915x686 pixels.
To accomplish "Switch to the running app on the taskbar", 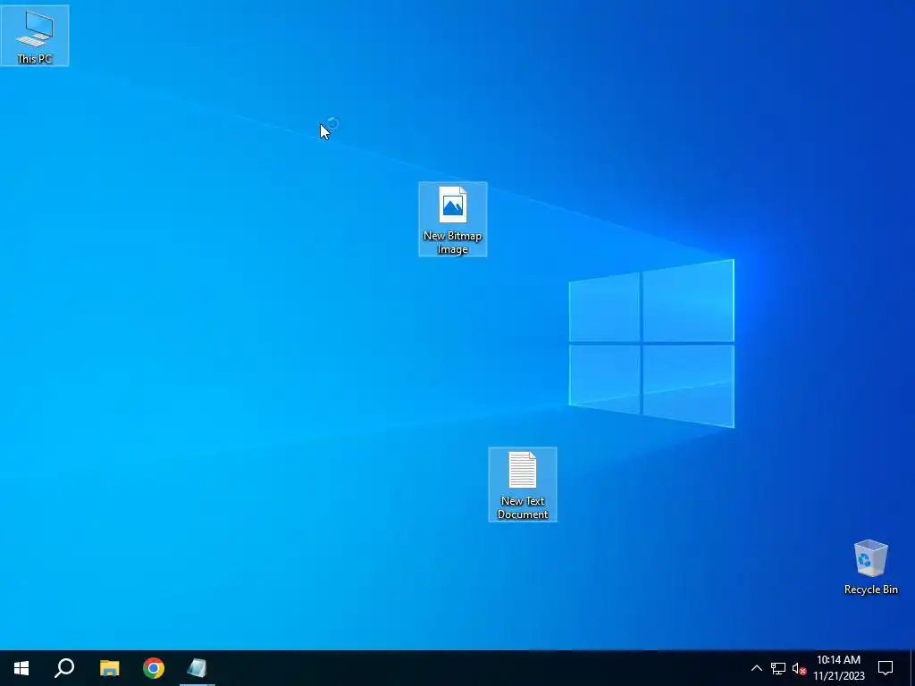I will point(197,668).
